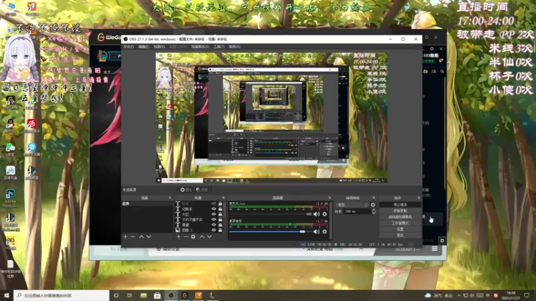
Task: Remove the selected source with the minus icon
Action: (x=186, y=237)
